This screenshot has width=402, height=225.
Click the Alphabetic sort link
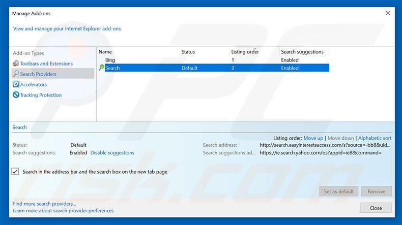[x=375, y=138]
